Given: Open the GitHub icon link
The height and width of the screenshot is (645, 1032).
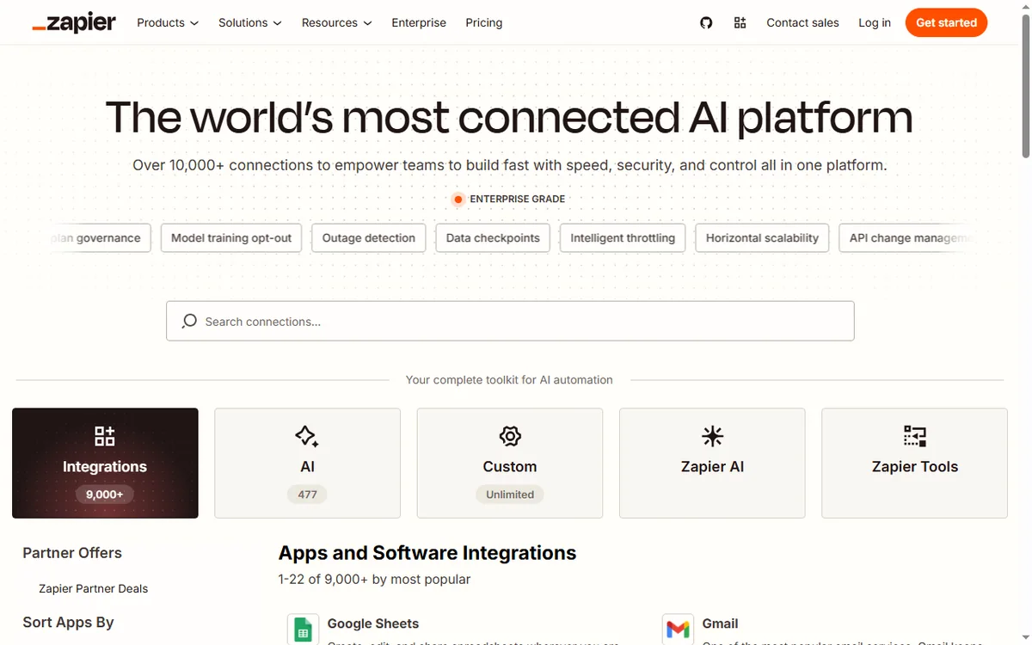Looking at the screenshot, I should pyautogui.click(x=706, y=23).
